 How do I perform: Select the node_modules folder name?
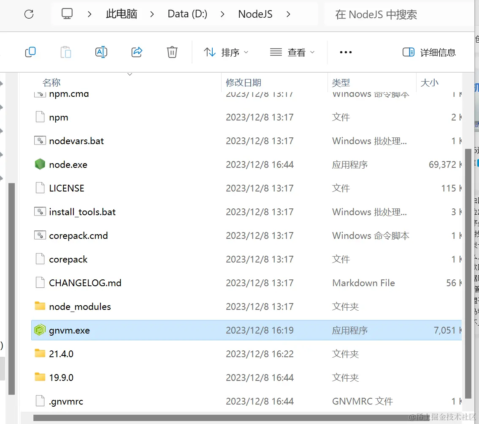click(x=80, y=306)
